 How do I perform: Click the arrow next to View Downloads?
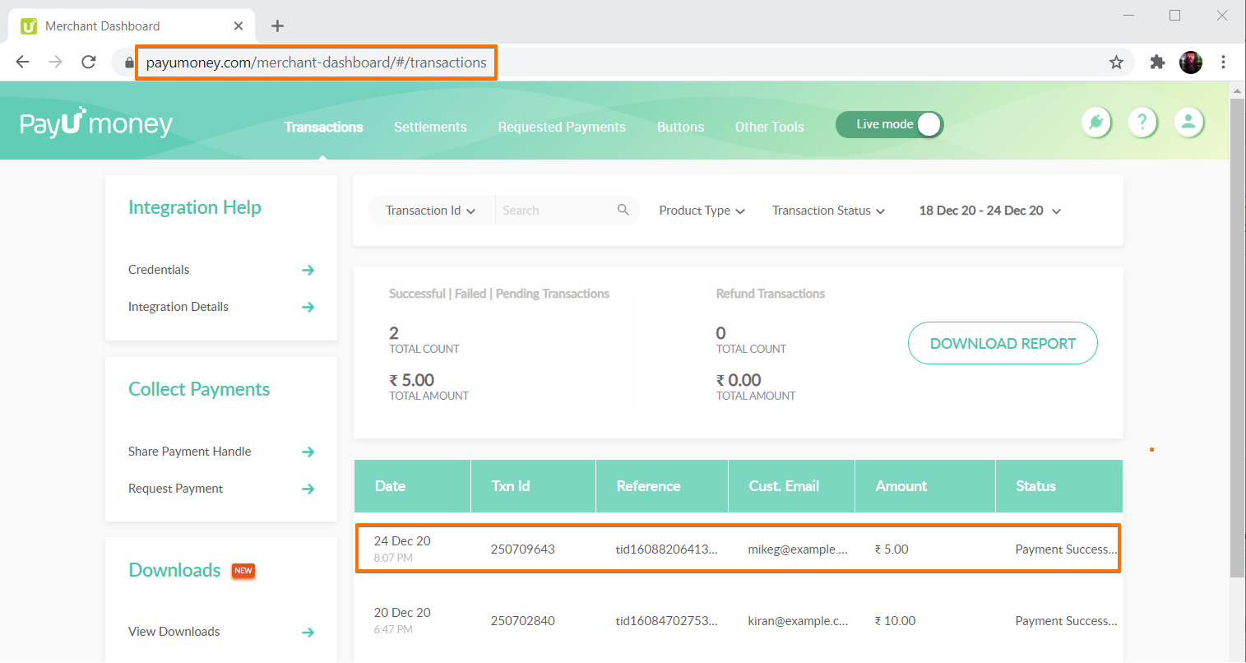coord(308,633)
